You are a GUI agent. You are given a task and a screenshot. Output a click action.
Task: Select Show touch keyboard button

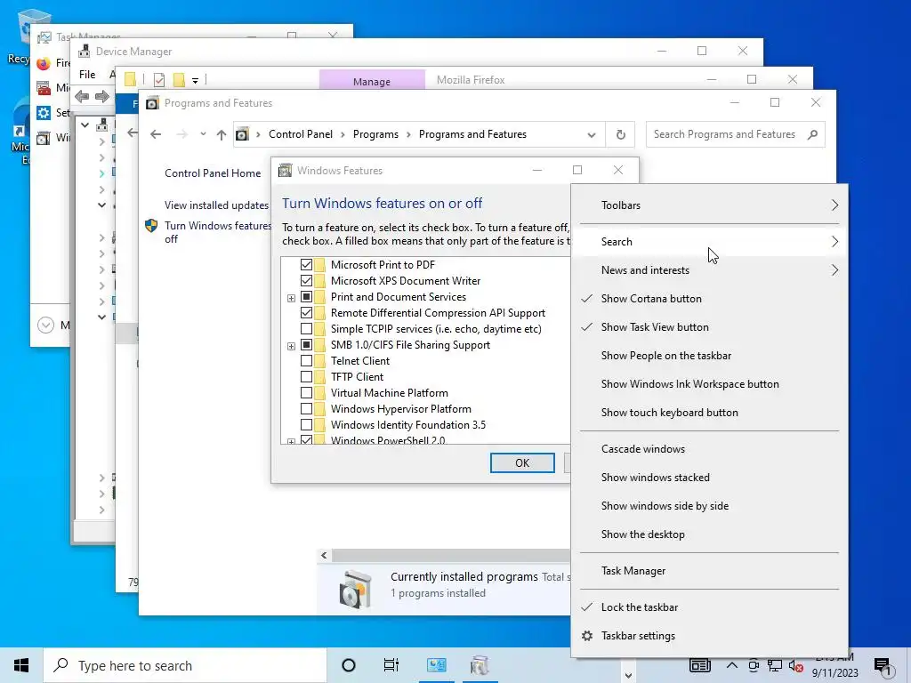tap(709, 413)
